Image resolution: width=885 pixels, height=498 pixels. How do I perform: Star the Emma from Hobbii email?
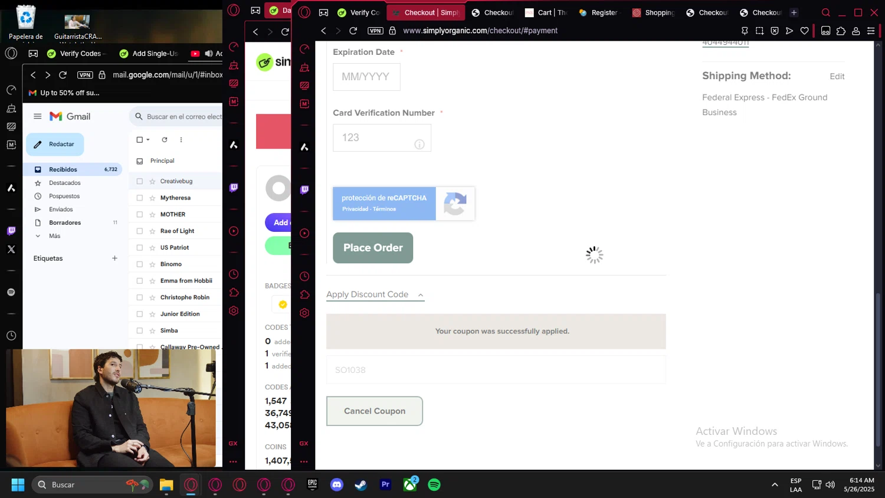152,281
